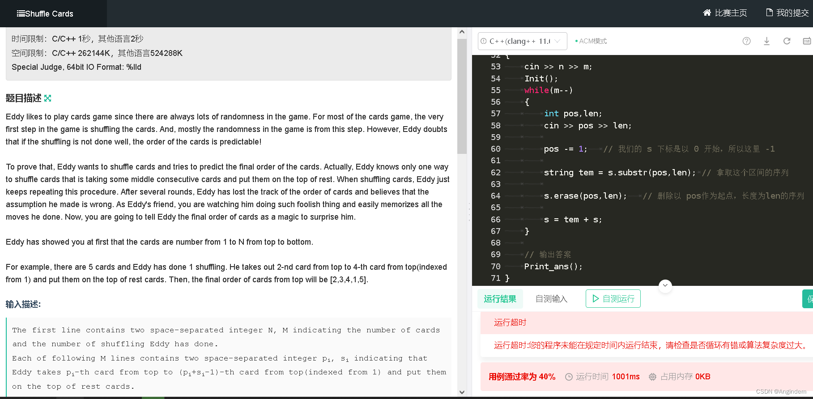The width and height of the screenshot is (813, 399).
Task: Click the scroll down arrow of description pane
Action: (x=462, y=392)
